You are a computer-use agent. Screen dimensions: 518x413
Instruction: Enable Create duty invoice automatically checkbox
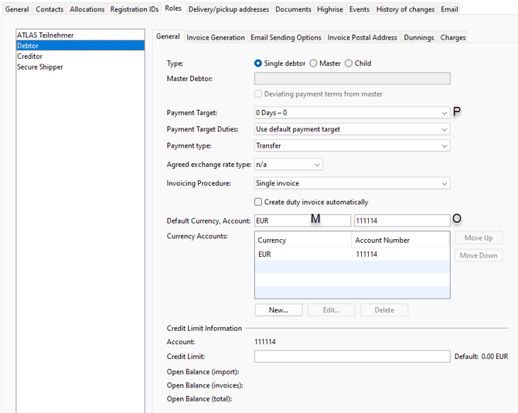coord(259,202)
